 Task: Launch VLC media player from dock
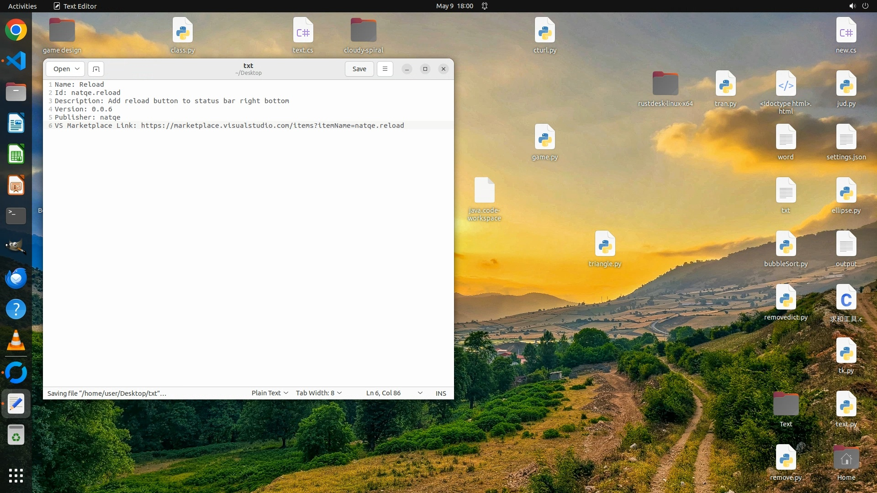(16, 341)
